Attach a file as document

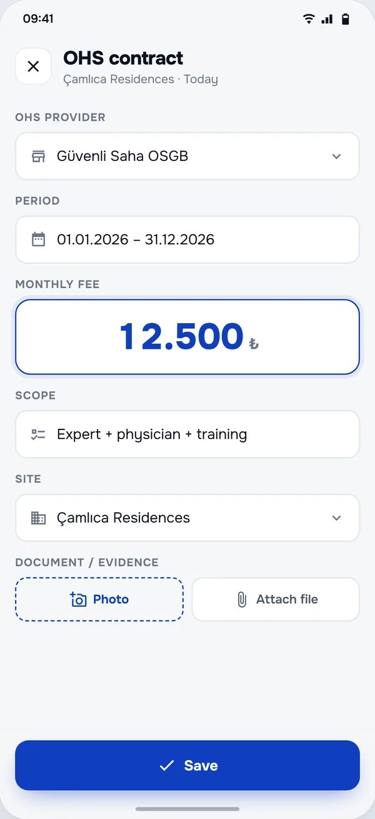tap(276, 599)
